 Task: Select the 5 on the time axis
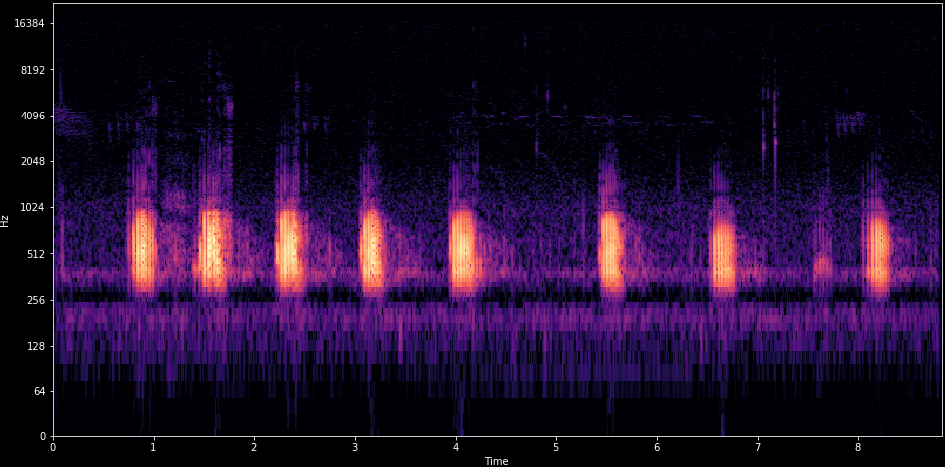click(x=556, y=448)
